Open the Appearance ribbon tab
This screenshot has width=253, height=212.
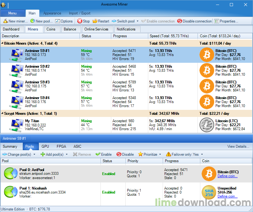coord(52,13)
